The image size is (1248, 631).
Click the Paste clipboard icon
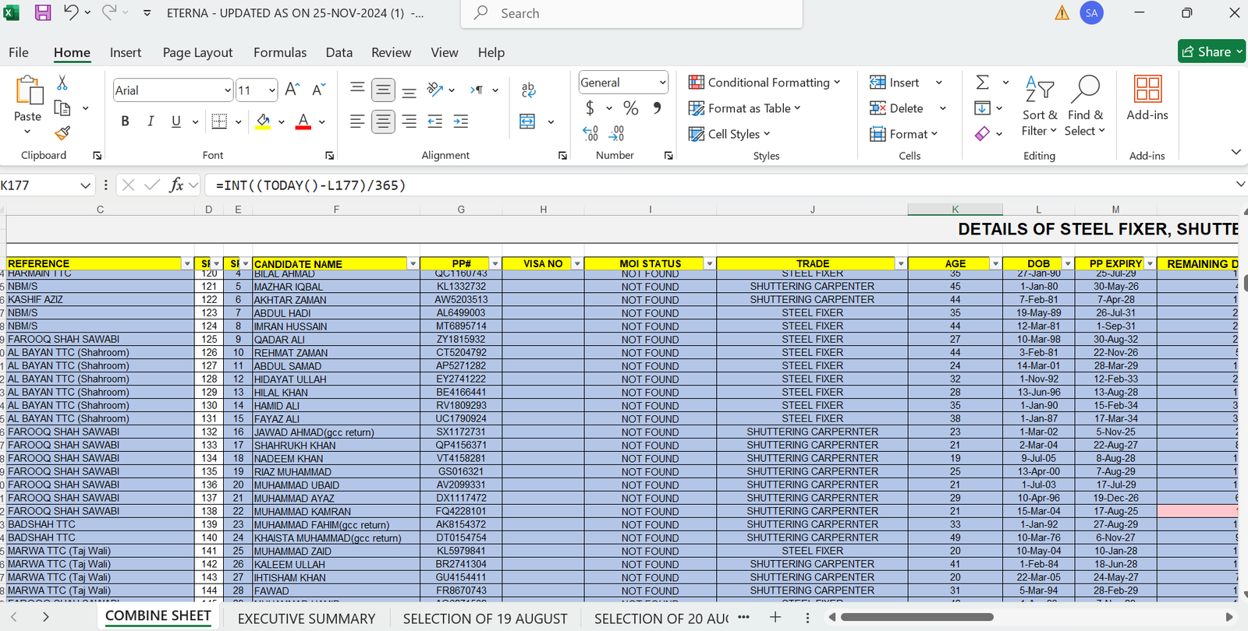[x=29, y=90]
